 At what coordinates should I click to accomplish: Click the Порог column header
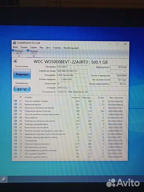click(101, 97)
